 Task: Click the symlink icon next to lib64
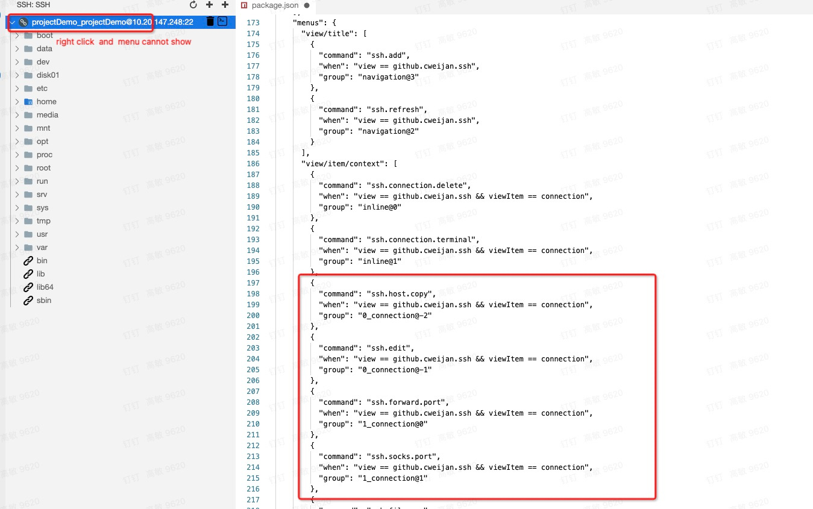[x=28, y=287]
